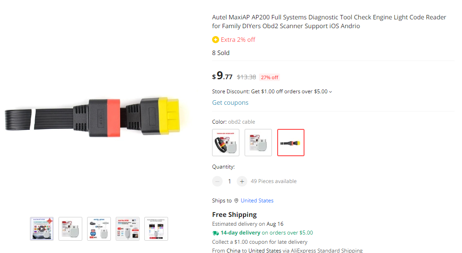Change ship-to country from United States
This screenshot has height=253, width=462.
point(257,201)
